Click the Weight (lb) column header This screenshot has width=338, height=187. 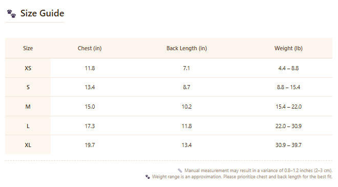(288, 48)
